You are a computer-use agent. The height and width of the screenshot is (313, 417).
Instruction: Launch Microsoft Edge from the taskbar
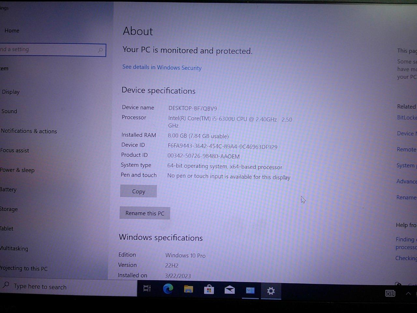point(168,289)
